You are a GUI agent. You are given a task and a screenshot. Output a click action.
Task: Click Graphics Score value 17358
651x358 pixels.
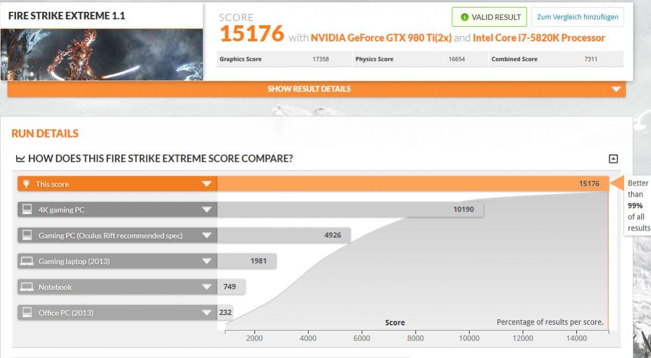click(321, 59)
